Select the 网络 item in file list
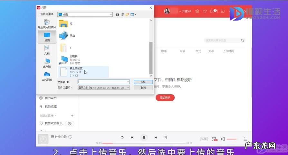Viewport: 288px width, 155px height. 67,36
